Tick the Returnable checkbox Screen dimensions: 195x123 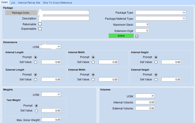40,24
